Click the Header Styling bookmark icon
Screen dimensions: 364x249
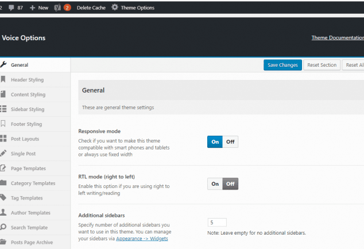coord(3,79)
